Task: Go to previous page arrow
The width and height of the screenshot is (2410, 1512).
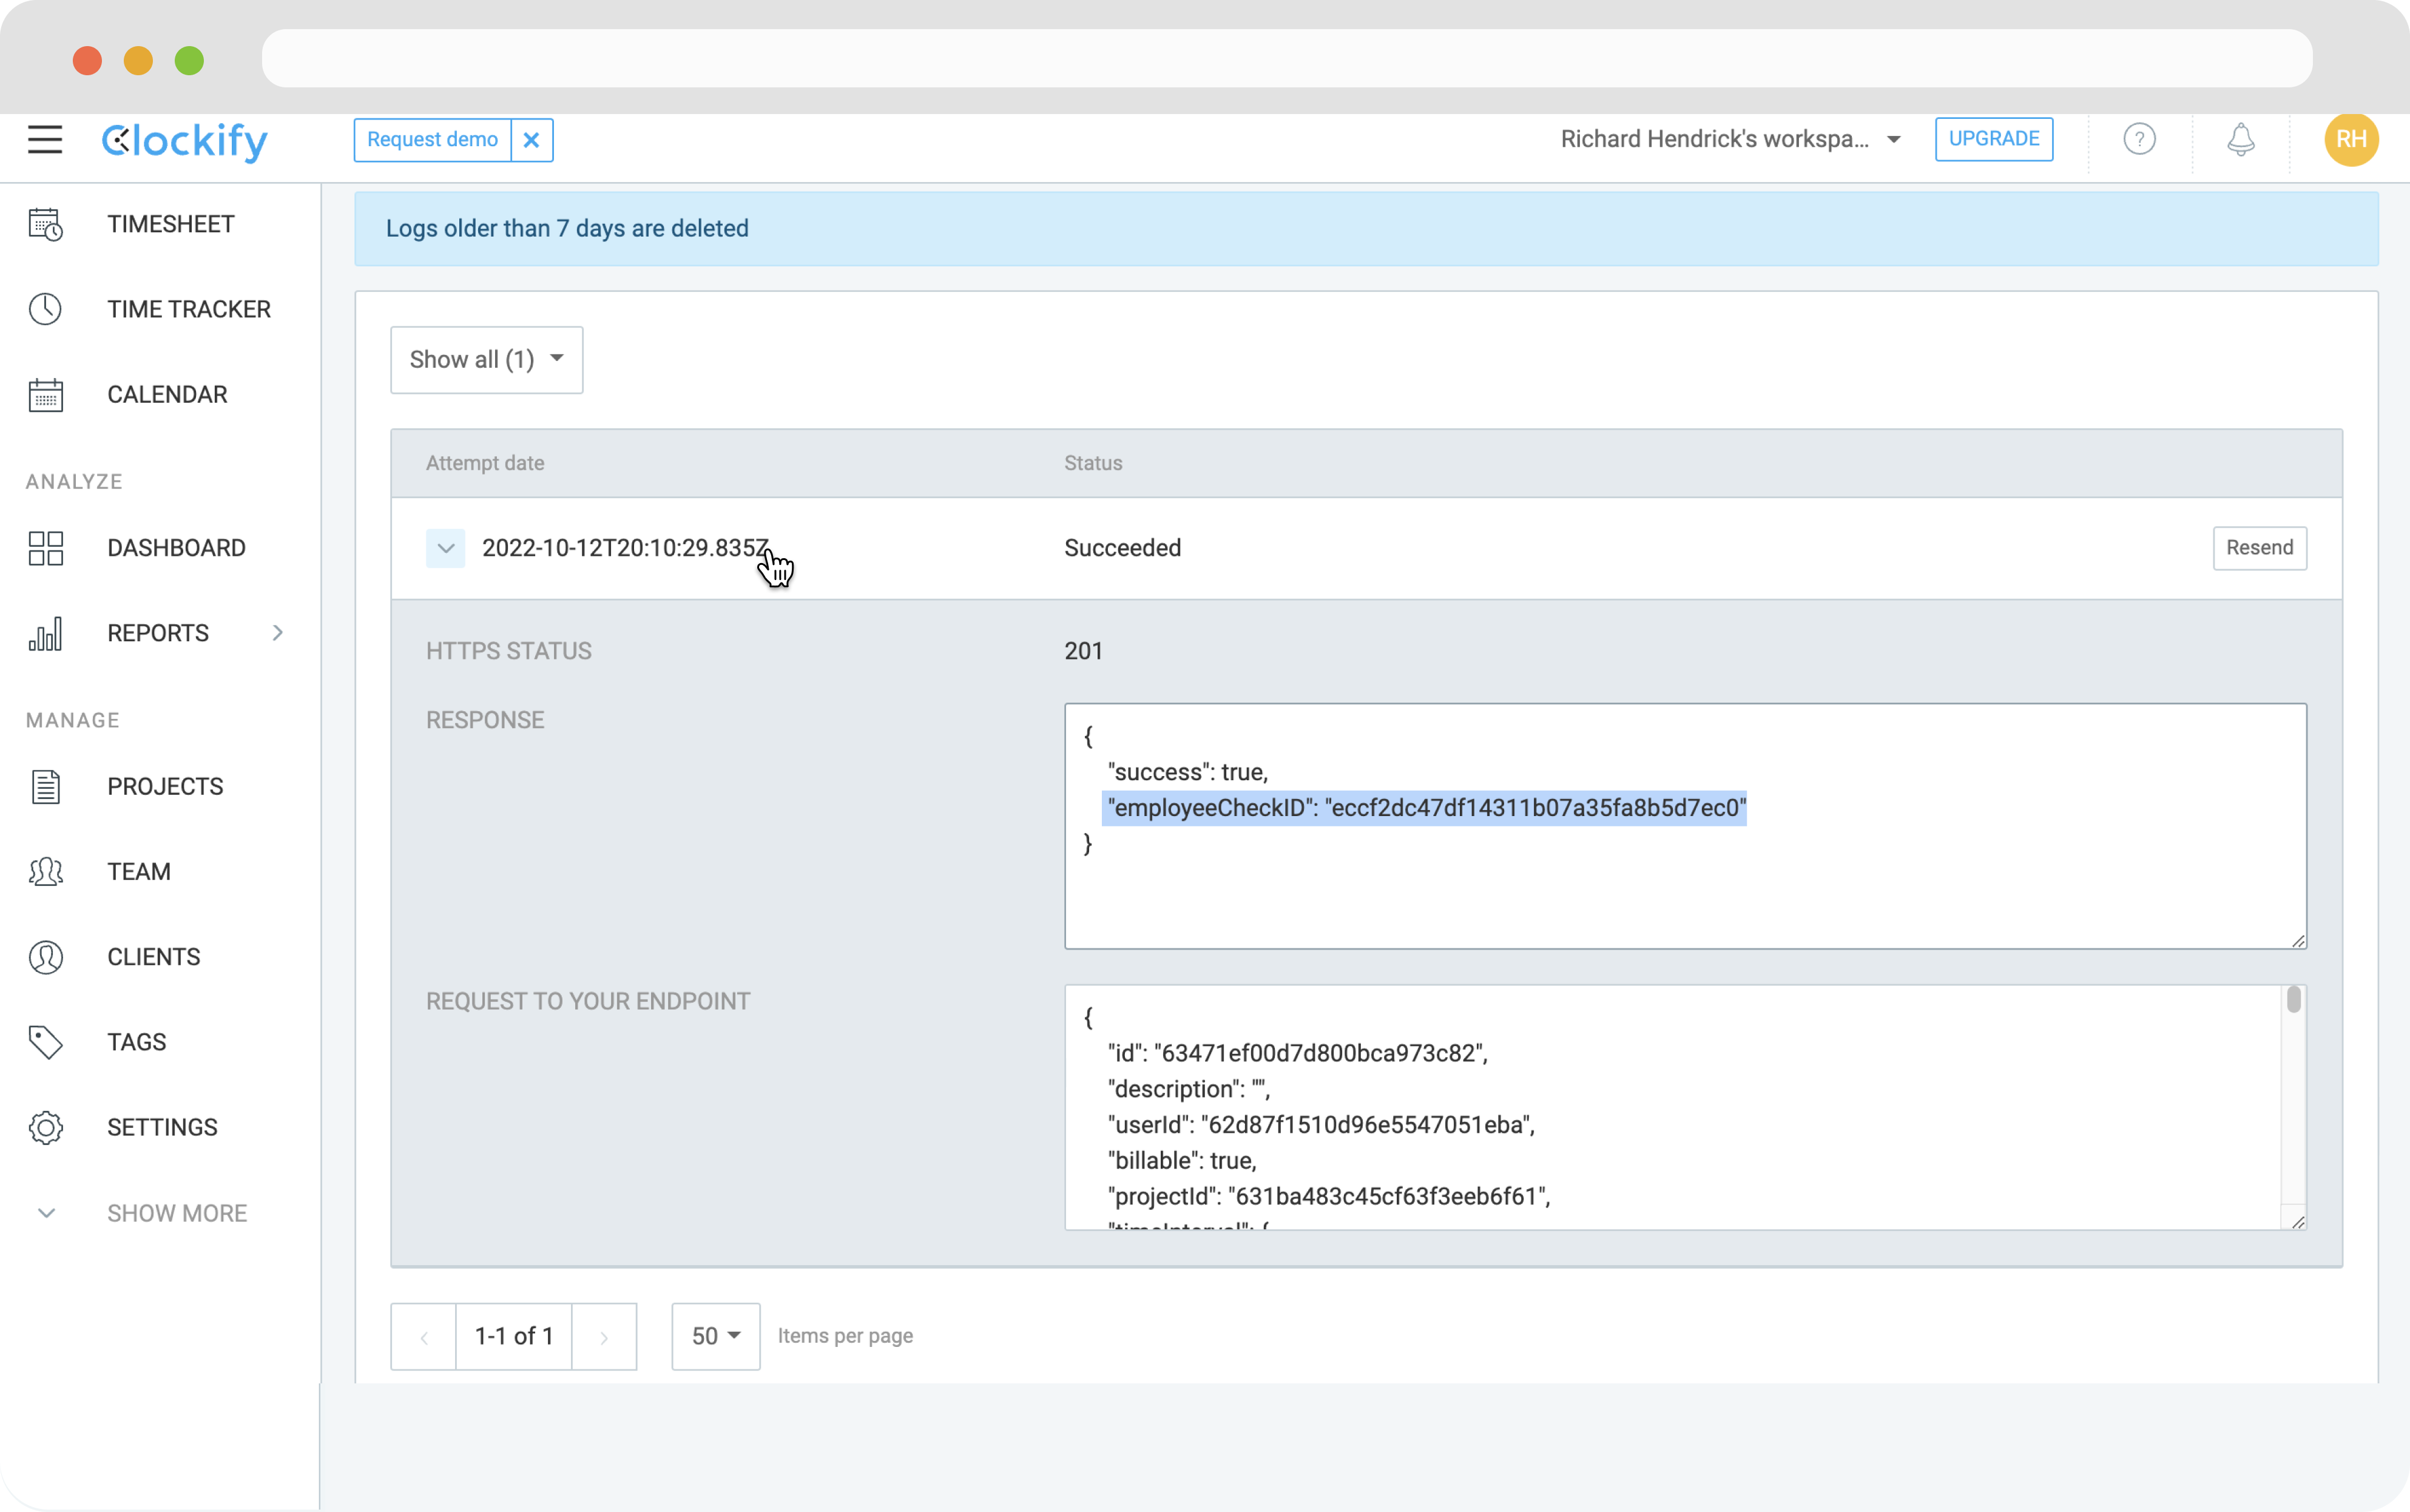Action: click(x=423, y=1336)
